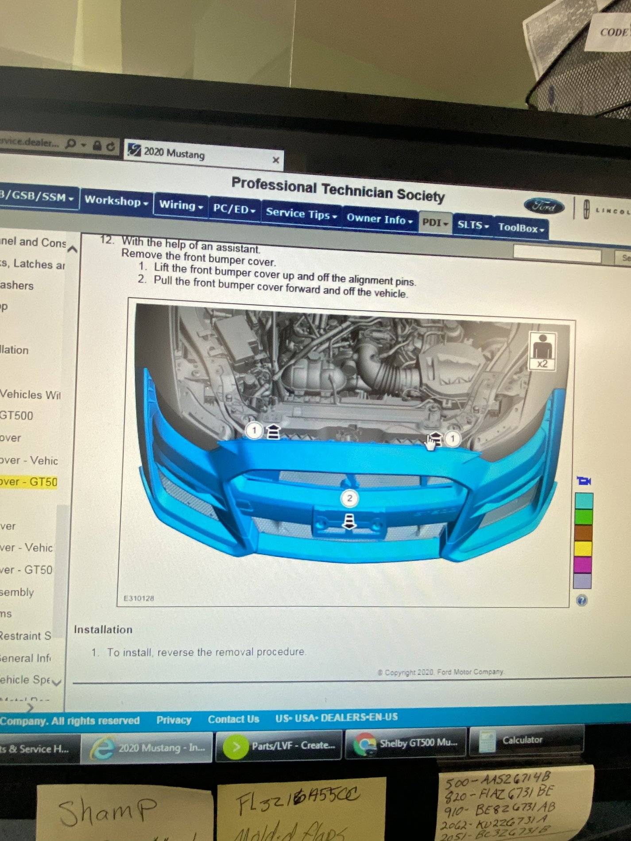Click the US-USA-DEALERS-EN-US footer link
This screenshot has width=631, height=841.
[337, 717]
